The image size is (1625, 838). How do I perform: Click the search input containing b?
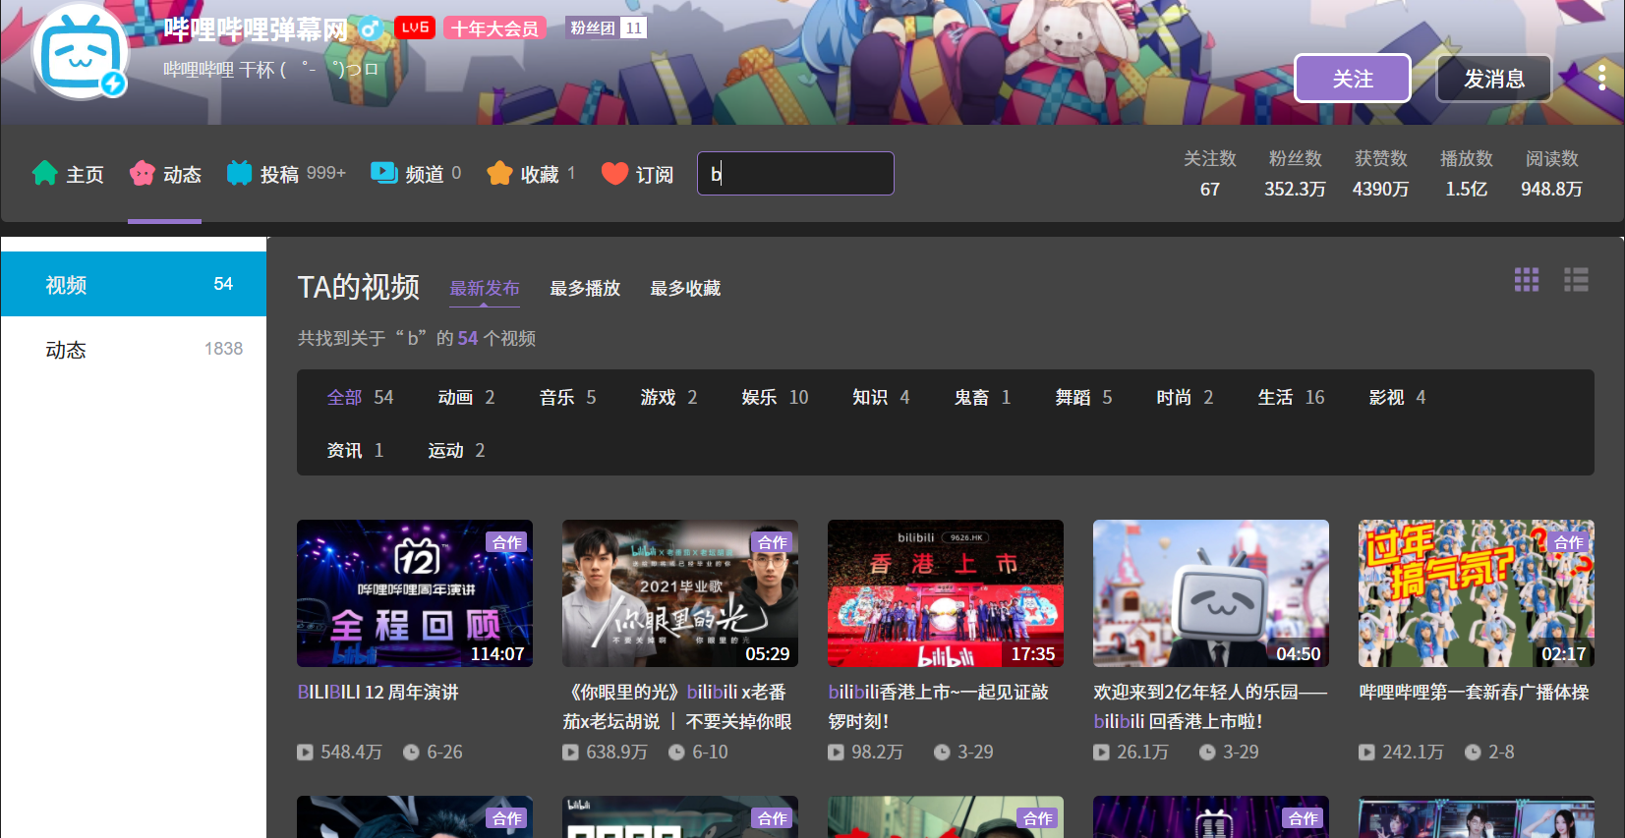pos(795,173)
